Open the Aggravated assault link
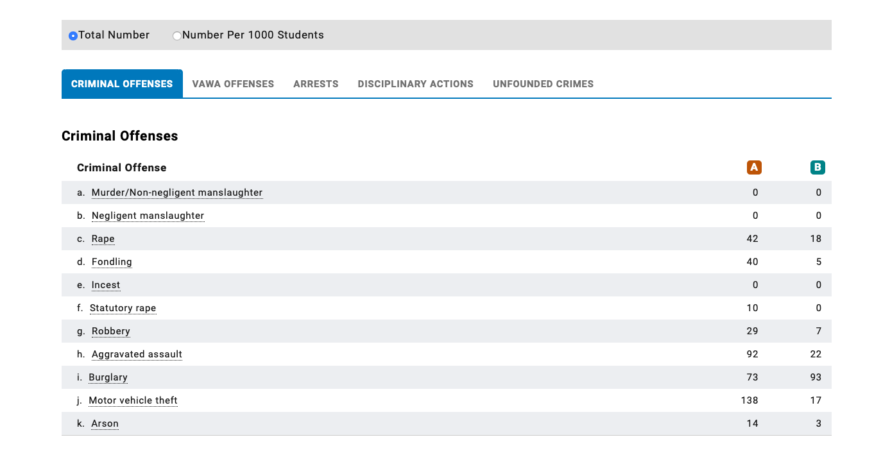874x453 pixels. coord(137,354)
